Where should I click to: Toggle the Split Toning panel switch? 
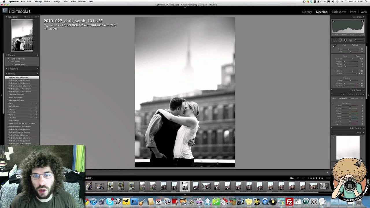tap(332, 128)
